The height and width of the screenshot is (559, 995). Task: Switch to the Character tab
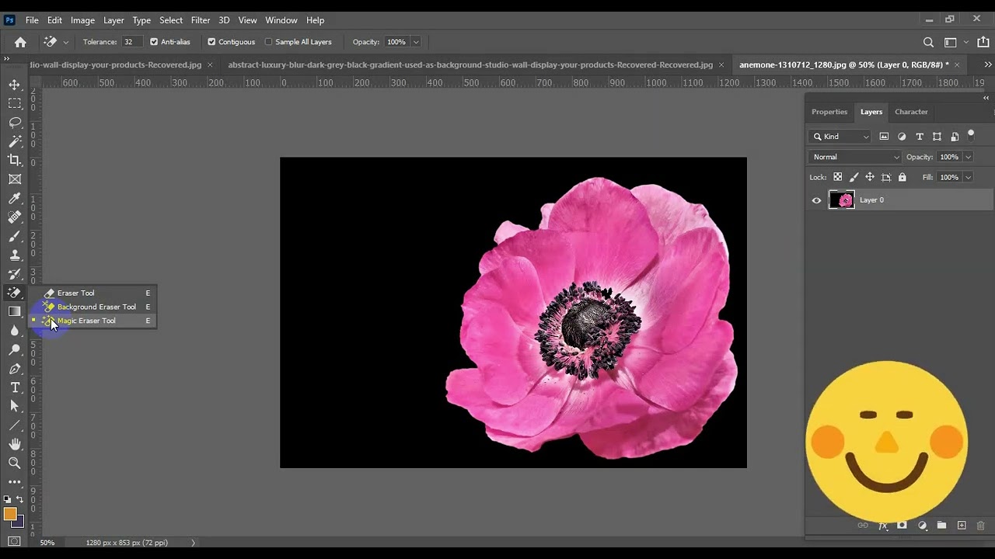pos(911,112)
